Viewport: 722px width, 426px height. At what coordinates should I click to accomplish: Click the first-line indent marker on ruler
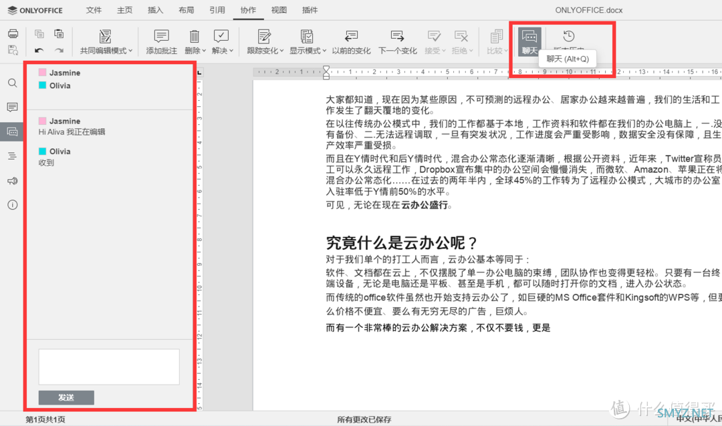pos(326,69)
